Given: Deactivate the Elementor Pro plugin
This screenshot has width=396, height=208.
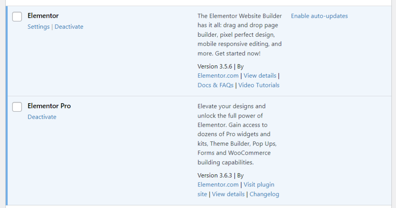Looking at the screenshot, I should coord(42,117).
